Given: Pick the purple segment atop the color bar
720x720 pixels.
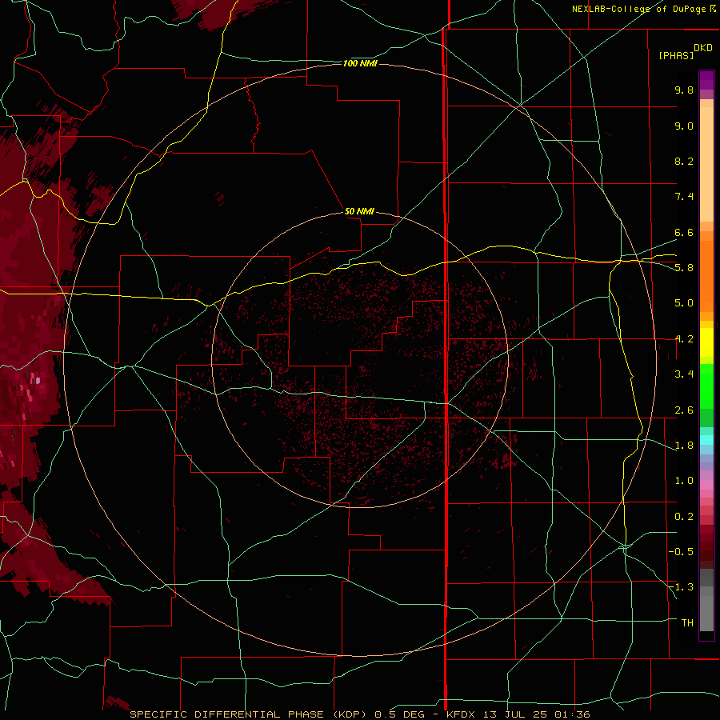Looking at the screenshot, I should (x=706, y=80).
